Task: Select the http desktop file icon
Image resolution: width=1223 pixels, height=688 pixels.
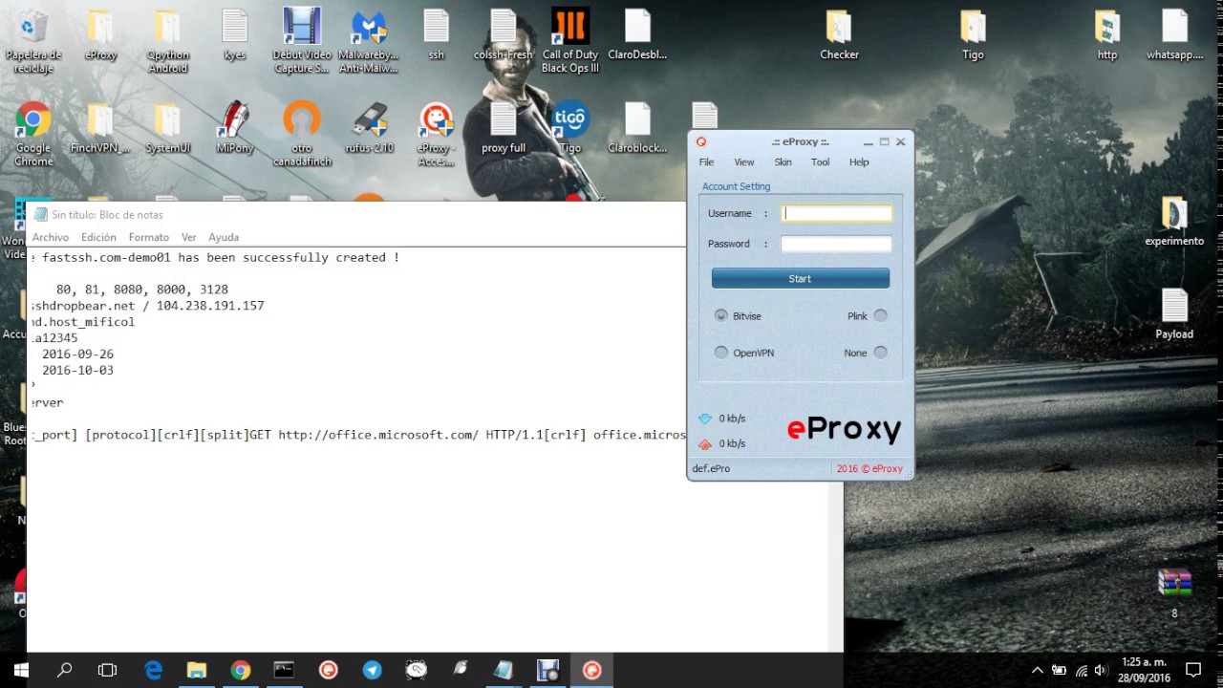Action: point(1107,36)
